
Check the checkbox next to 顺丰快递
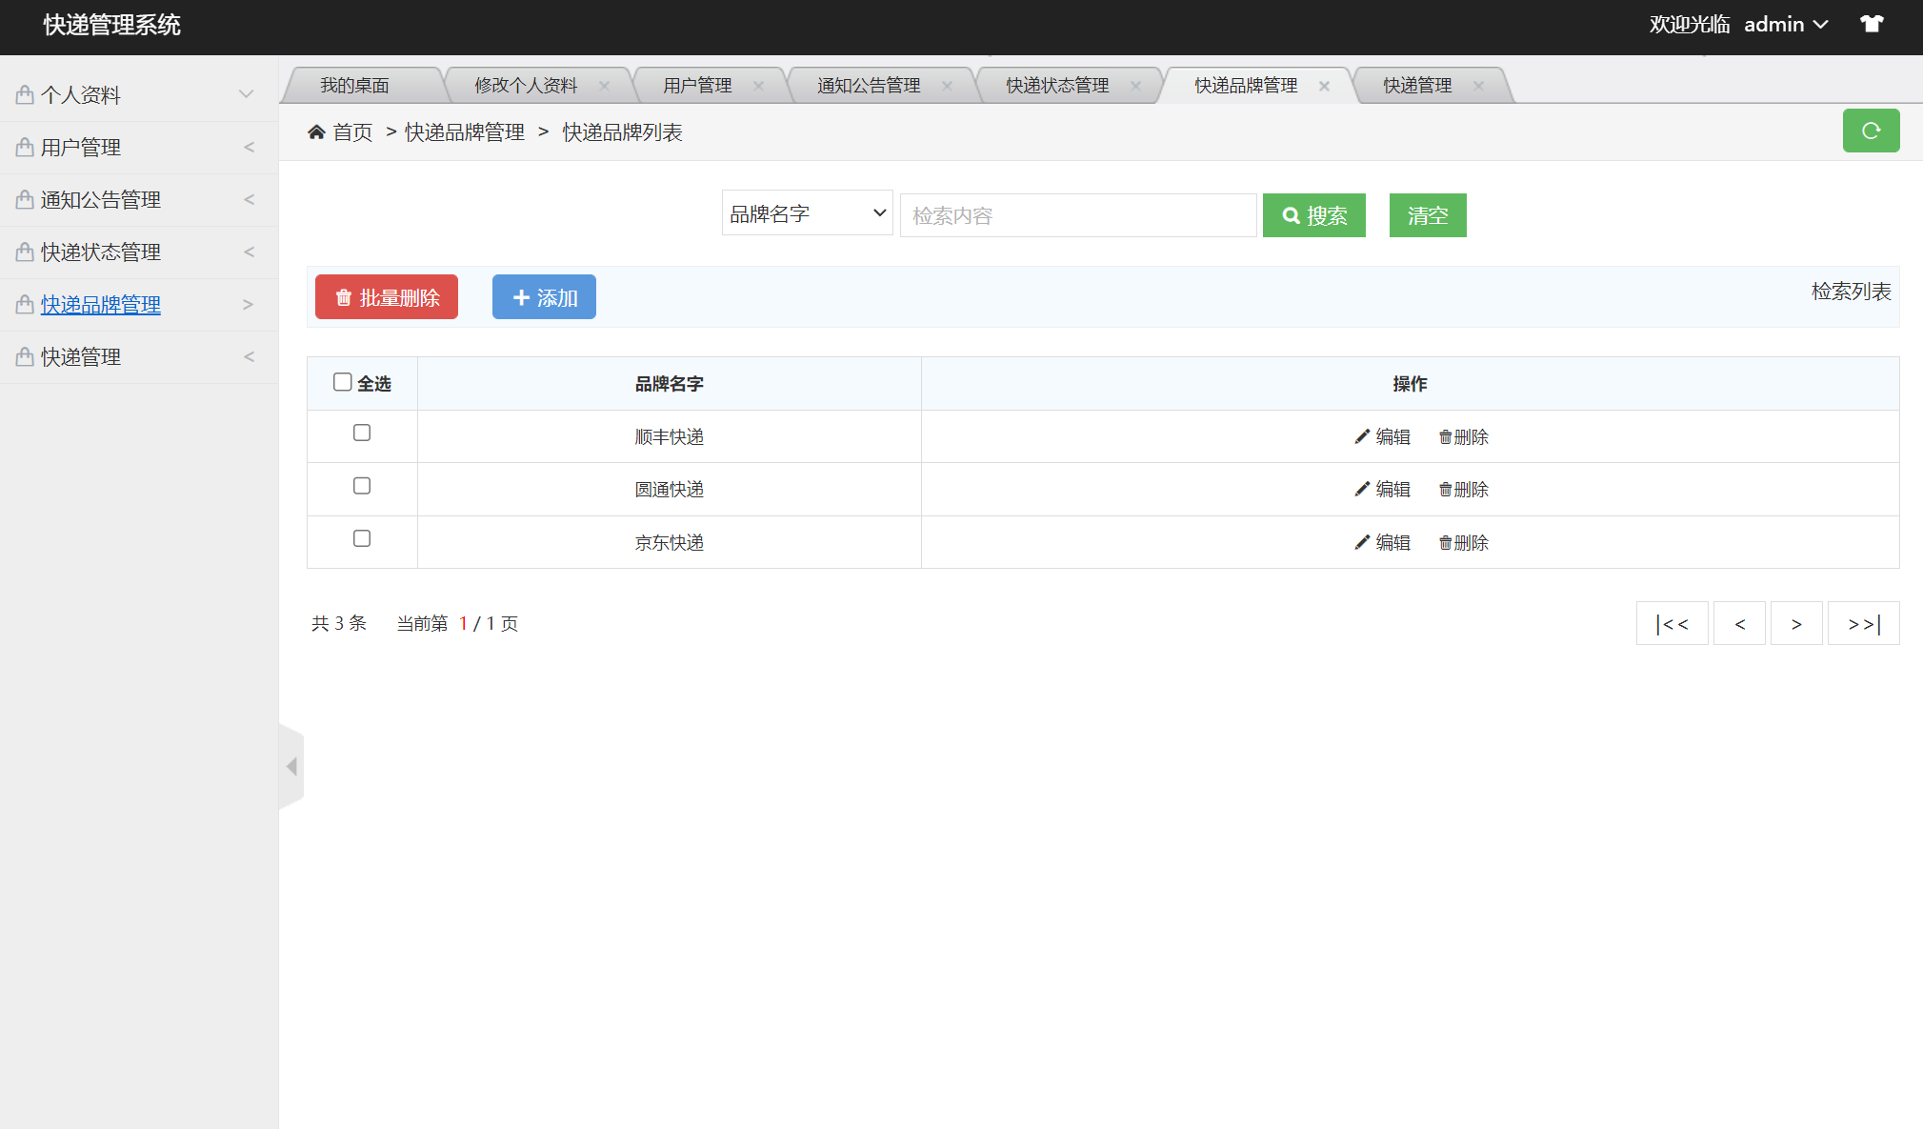point(362,433)
